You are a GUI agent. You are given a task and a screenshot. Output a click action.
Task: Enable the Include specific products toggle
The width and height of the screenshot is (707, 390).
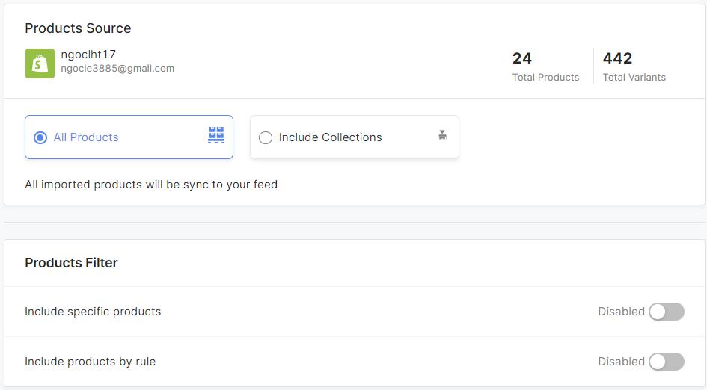click(667, 312)
